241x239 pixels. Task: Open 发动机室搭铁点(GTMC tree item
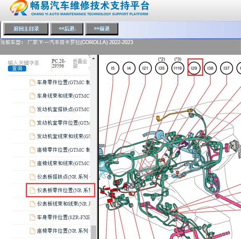click(x=63, y=110)
